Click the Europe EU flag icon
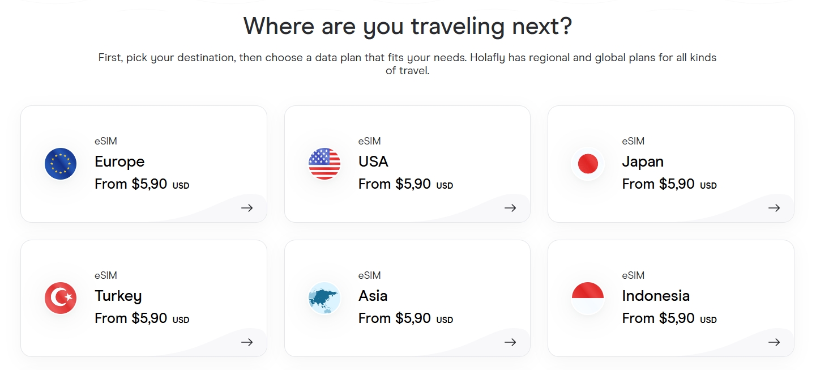Screen dimensions: 816x370 point(61,164)
